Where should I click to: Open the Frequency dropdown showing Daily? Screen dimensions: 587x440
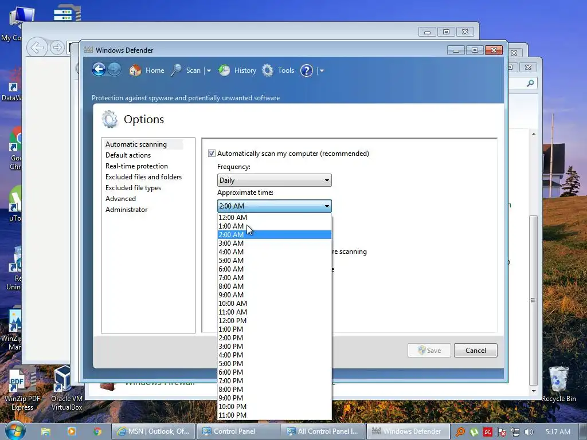point(275,180)
